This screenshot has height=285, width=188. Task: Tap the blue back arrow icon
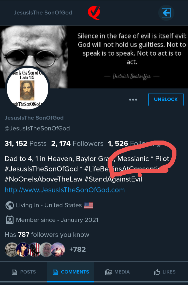click(166, 13)
